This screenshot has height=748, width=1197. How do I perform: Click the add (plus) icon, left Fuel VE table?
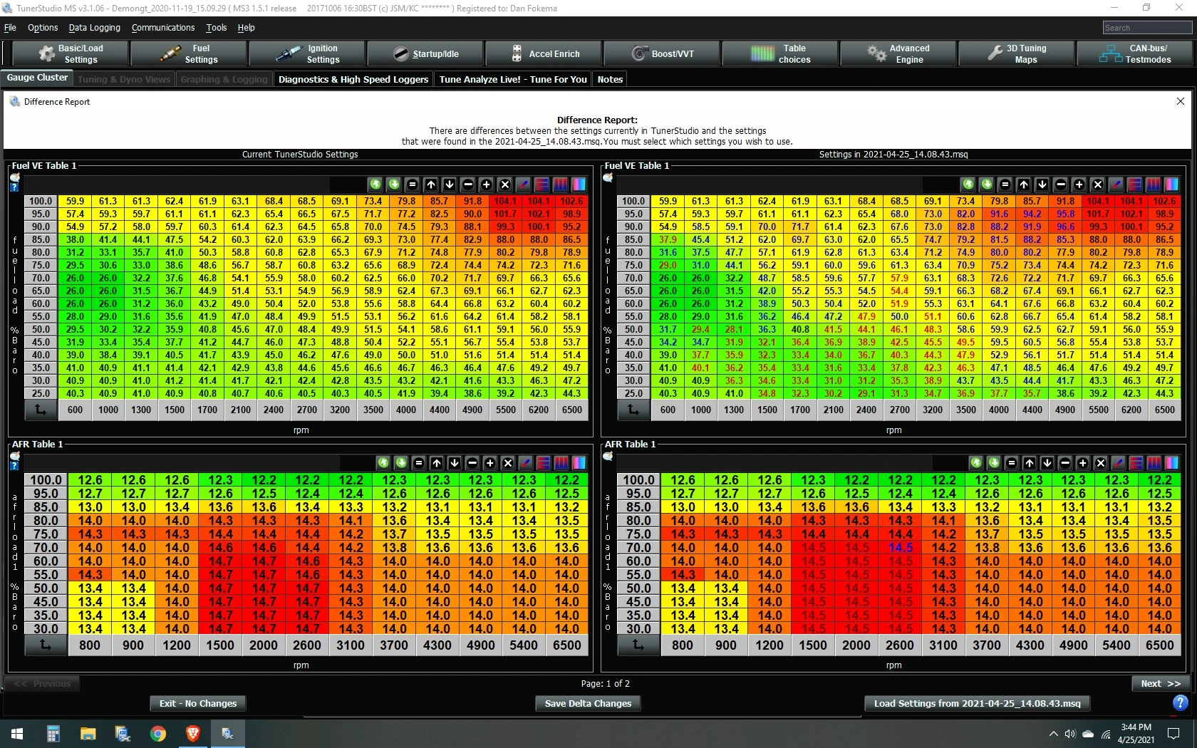487,185
